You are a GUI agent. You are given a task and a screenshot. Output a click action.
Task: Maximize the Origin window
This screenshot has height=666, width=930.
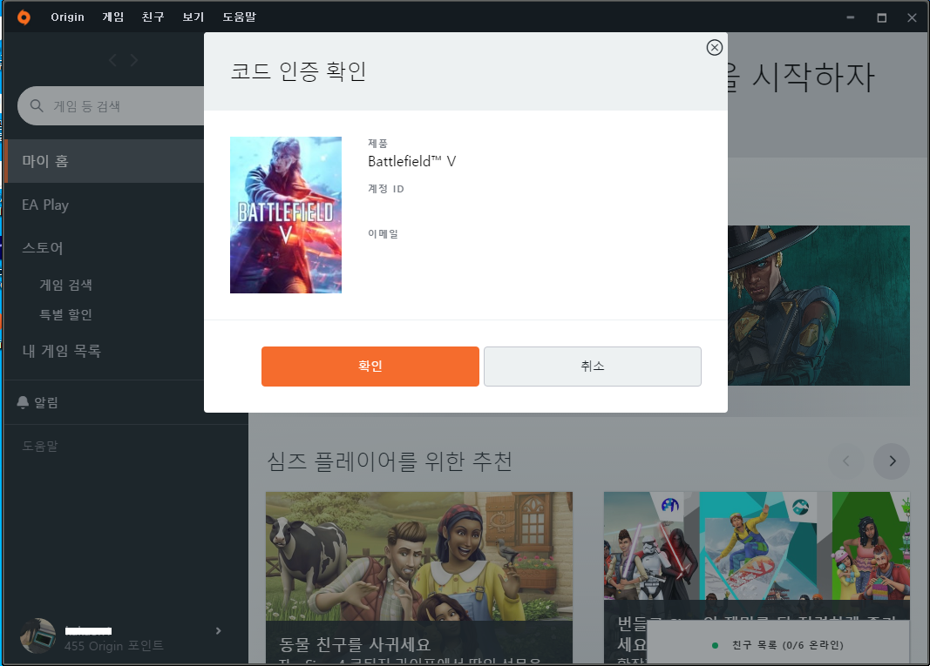[x=882, y=17]
